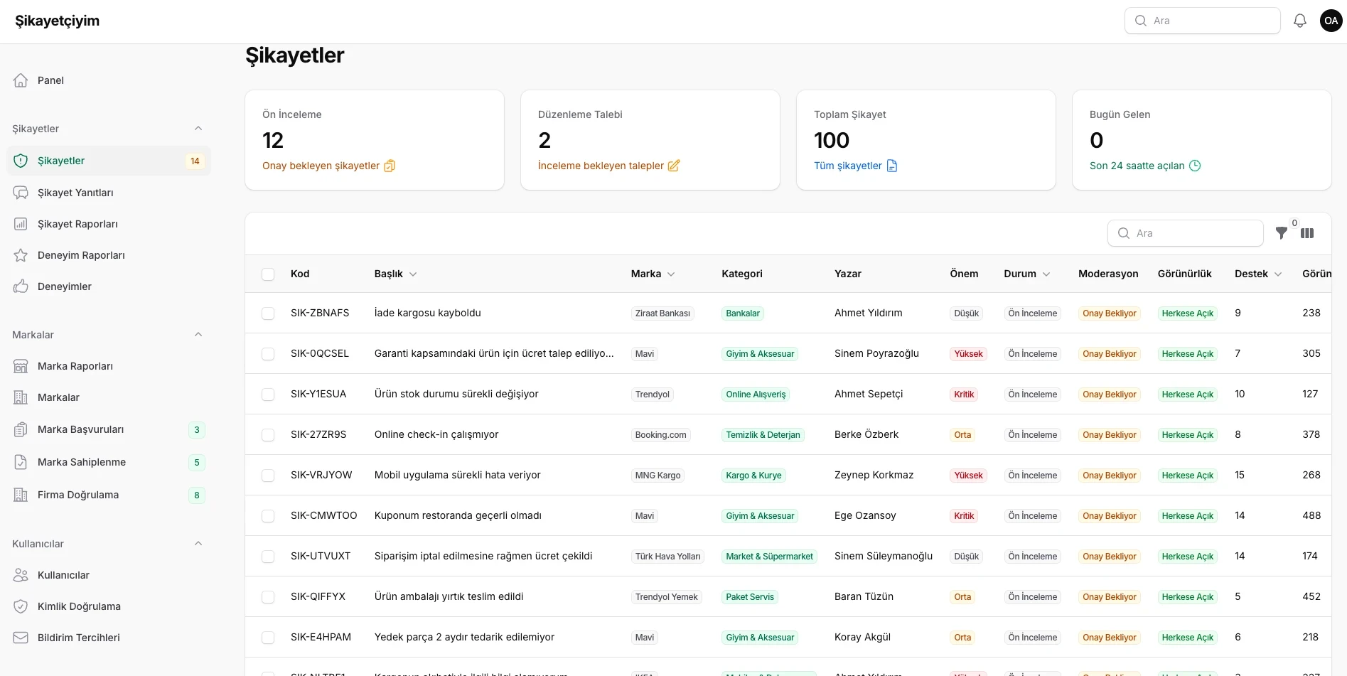Click the Şikayet Yanıtları chat icon
Viewport: 1347px width, 676px height.
21,193
